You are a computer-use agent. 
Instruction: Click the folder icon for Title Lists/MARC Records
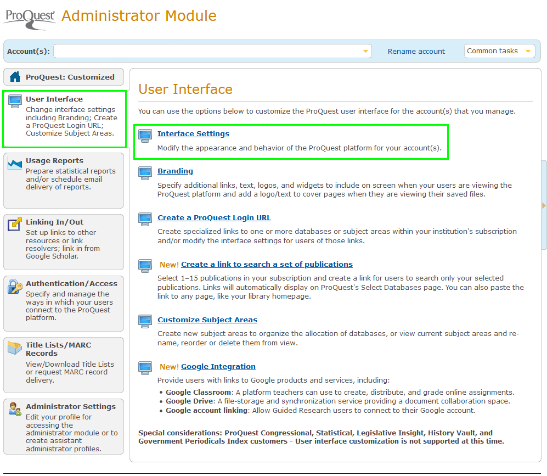15,348
